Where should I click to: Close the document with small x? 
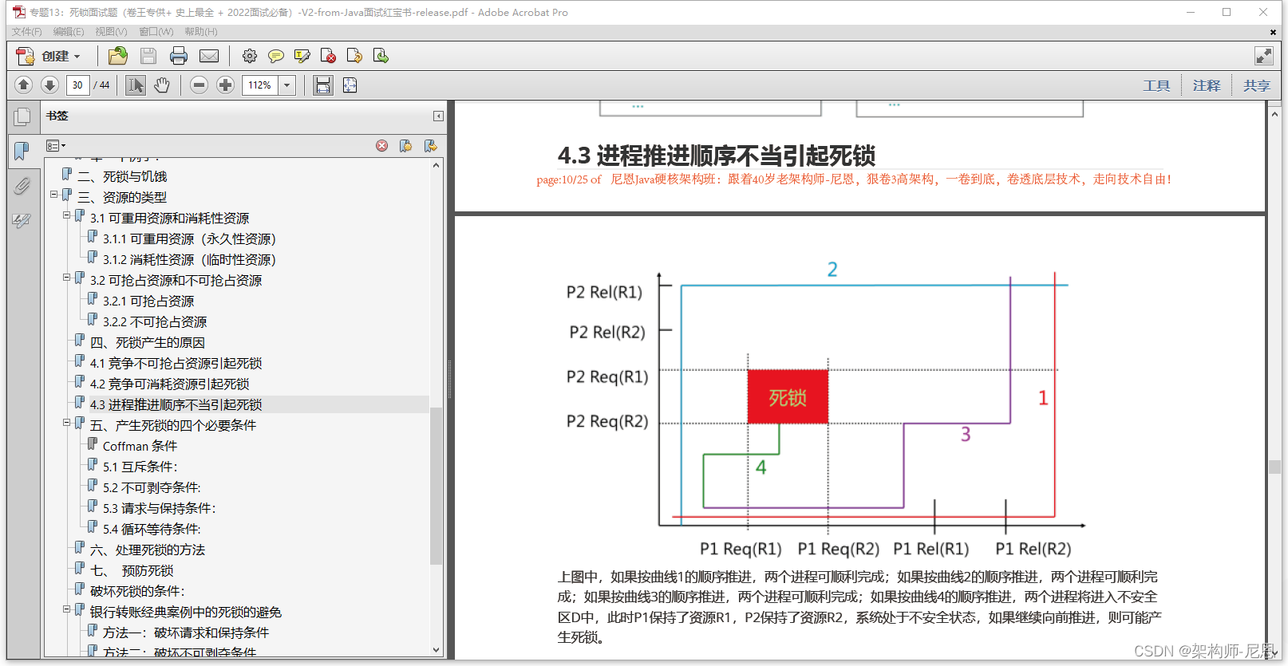(1273, 32)
